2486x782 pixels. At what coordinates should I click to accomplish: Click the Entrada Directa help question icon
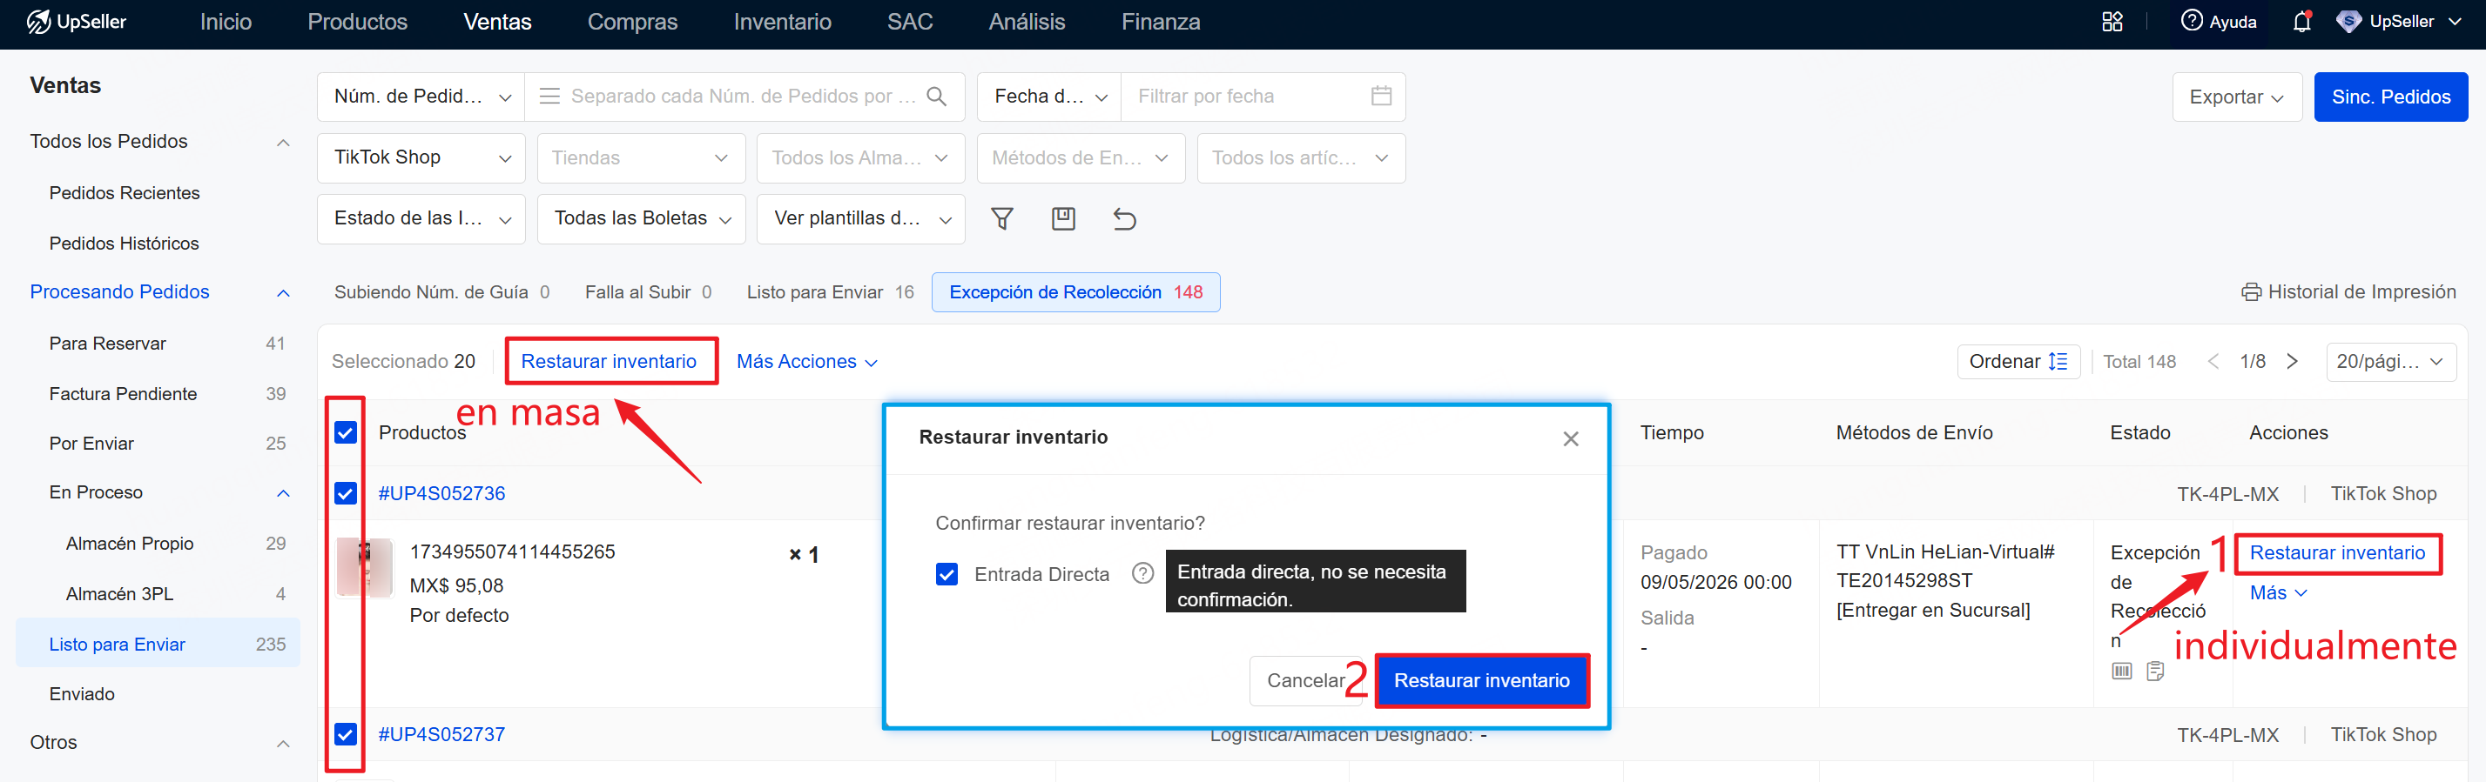[1142, 574]
